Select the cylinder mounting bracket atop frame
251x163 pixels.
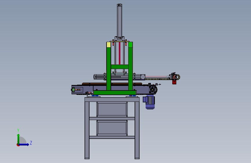pyautogui.click(x=120, y=39)
